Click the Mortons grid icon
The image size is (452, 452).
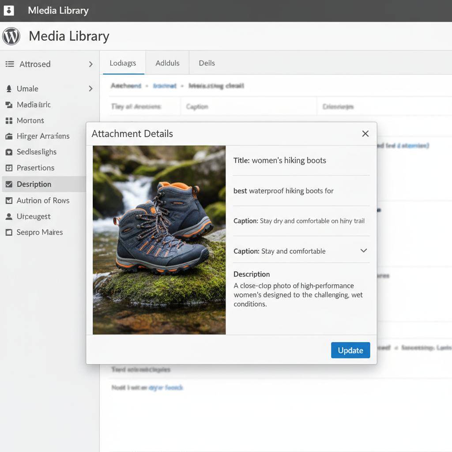9,121
